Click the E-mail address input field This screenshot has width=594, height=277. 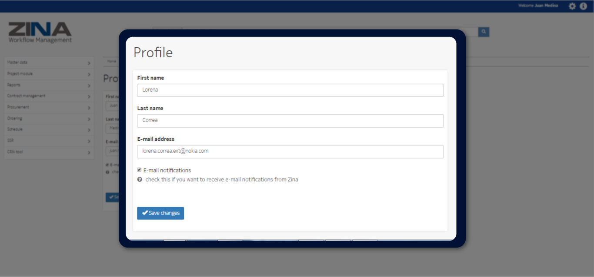[x=290, y=152]
